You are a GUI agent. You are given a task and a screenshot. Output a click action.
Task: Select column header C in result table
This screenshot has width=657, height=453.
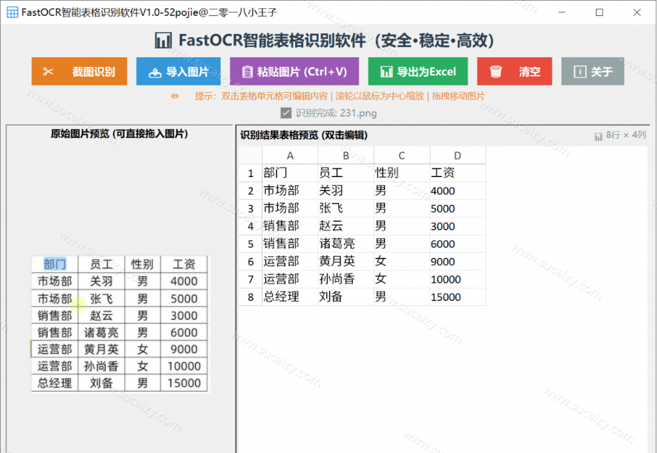click(402, 155)
